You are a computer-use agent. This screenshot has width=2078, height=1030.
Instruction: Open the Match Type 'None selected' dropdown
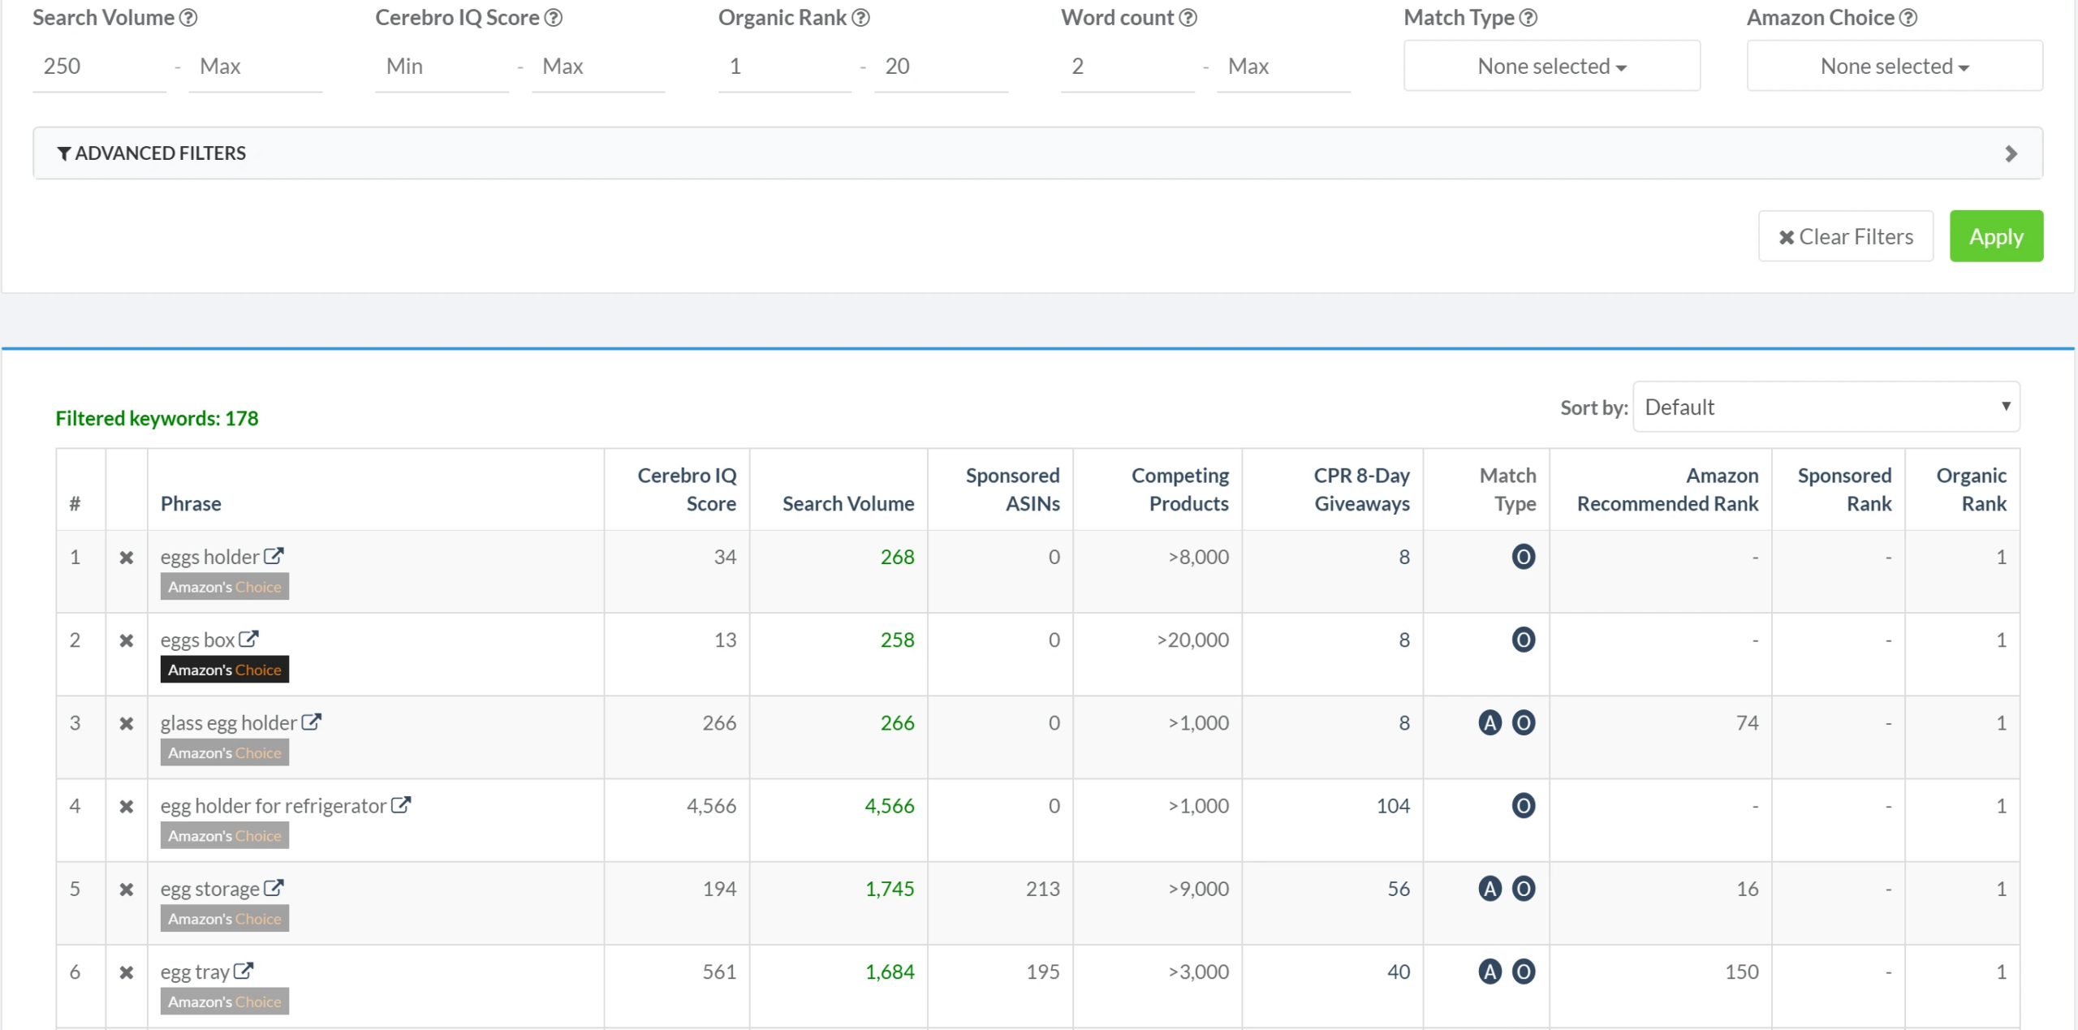click(1551, 66)
